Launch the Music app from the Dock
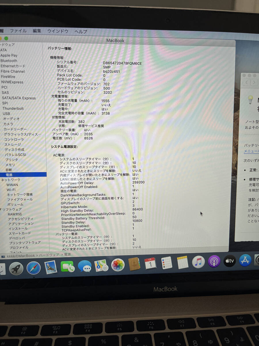Image resolution: width=259 pixels, height=346 pixels. point(198,262)
